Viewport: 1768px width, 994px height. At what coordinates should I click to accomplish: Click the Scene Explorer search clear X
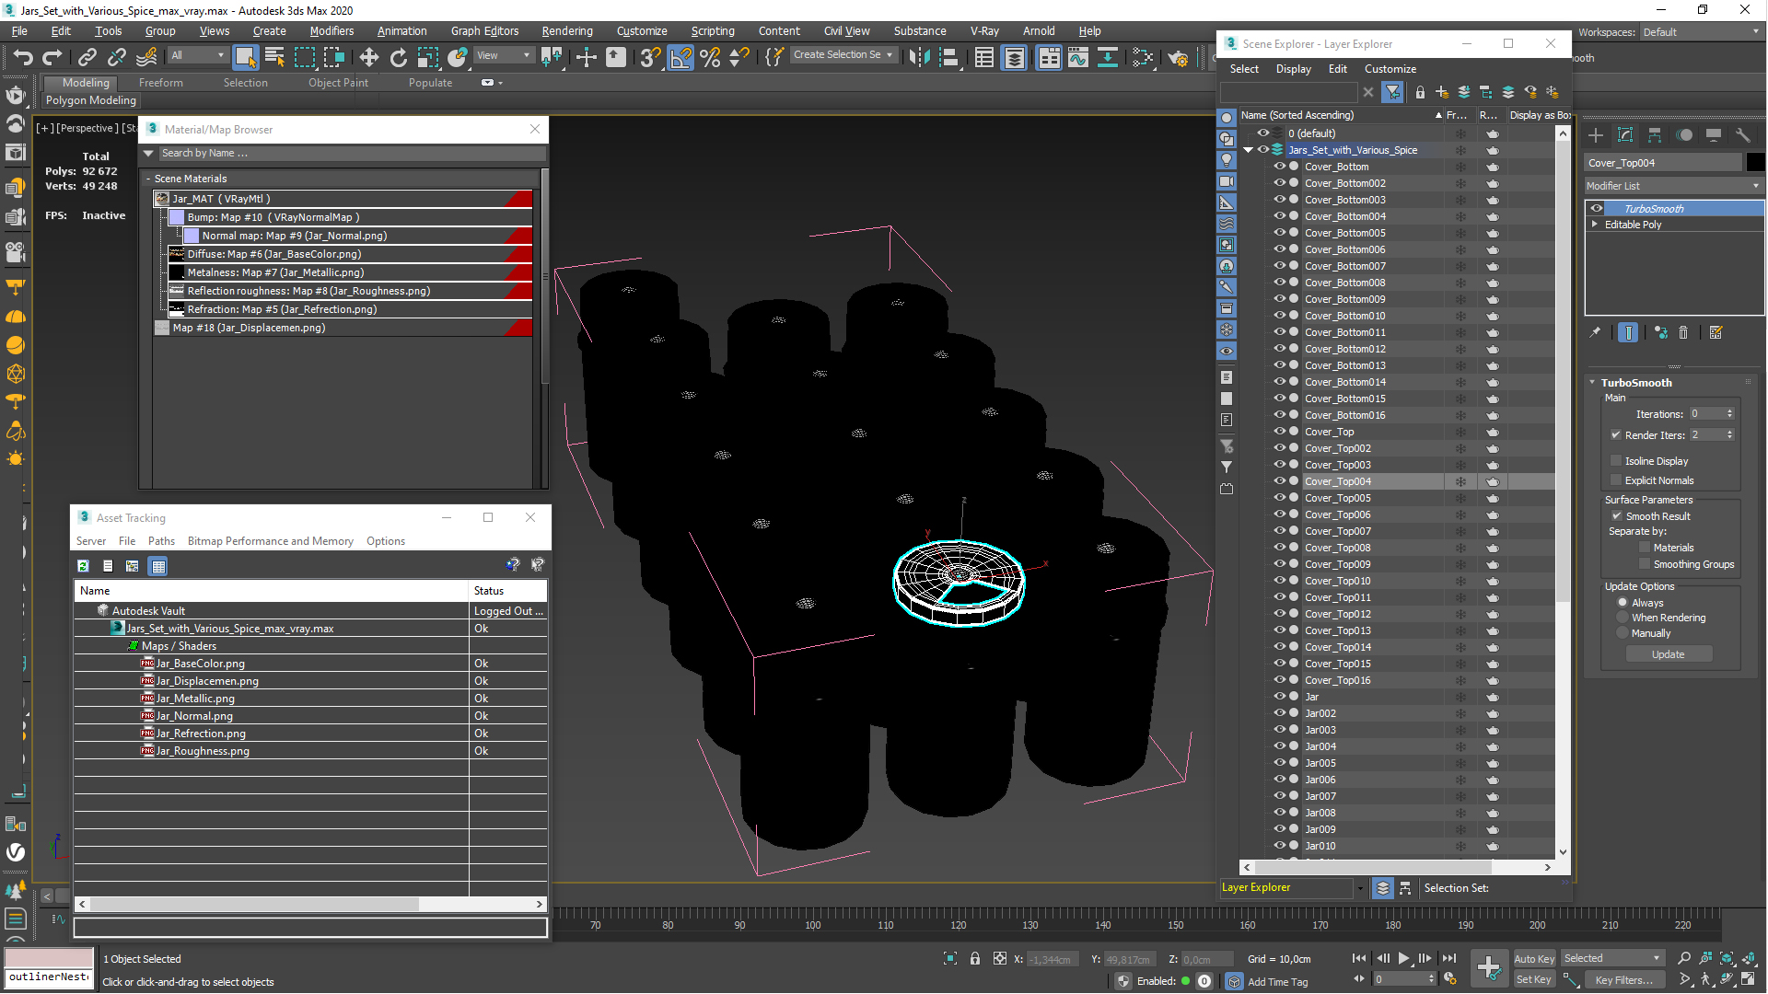[x=1368, y=92]
